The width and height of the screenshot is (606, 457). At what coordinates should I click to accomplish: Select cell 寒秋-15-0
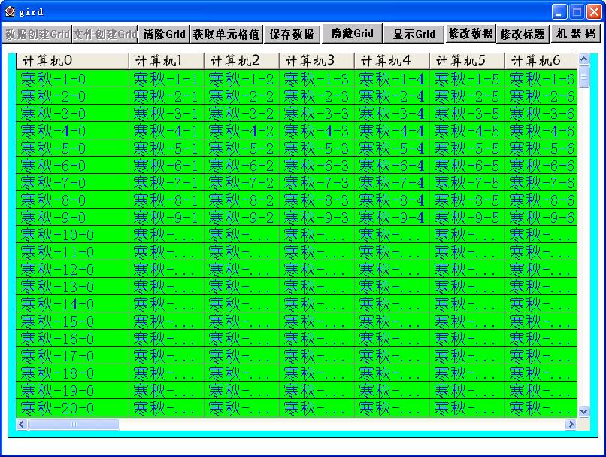point(72,321)
